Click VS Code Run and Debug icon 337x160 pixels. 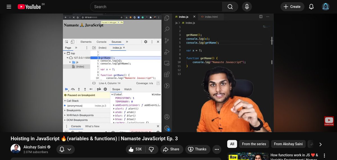click(167, 52)
